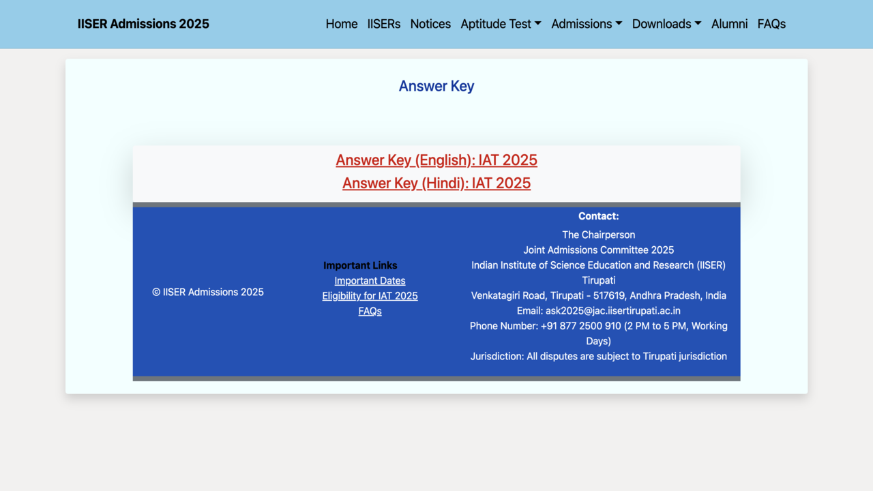The image size is (873, 491).
Task: Follow the Important Dates footer link
Action: click(x=370, y=281)
